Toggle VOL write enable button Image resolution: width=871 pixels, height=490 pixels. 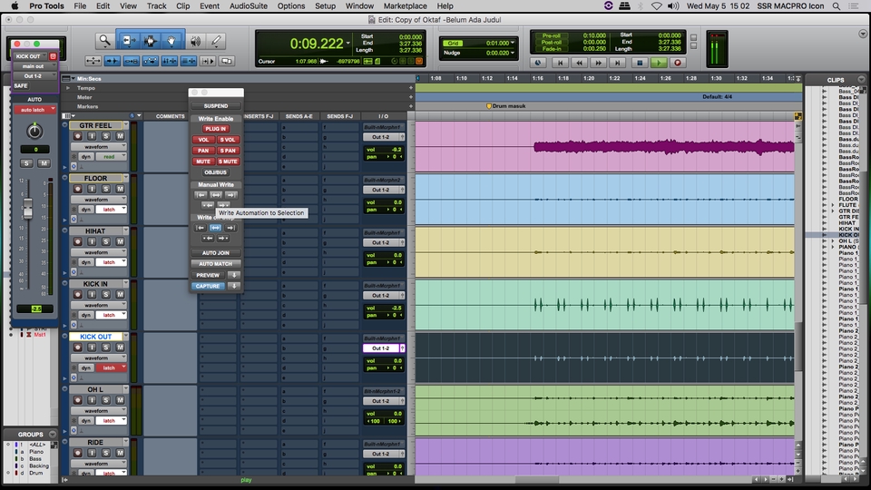pos(203,140)
